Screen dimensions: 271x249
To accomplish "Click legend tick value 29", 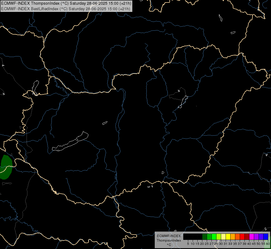I will pos(216,244).
